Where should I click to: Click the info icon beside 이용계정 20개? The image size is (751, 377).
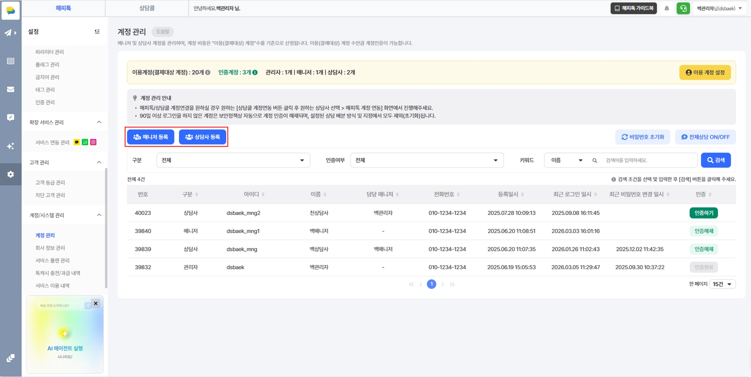click(x=208, y=73)
